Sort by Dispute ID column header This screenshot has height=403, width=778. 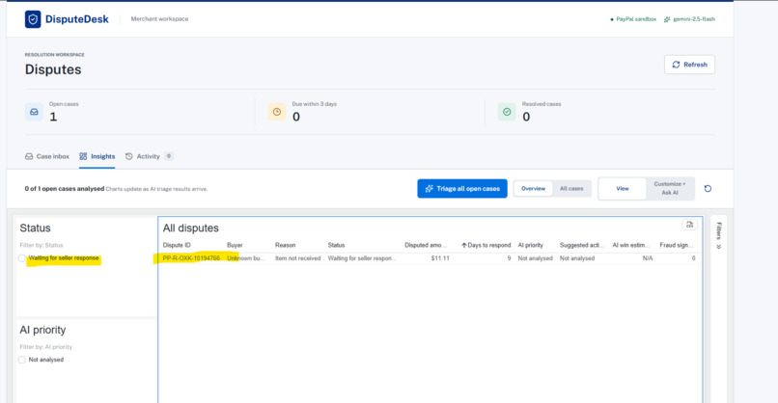click(177, 245)
